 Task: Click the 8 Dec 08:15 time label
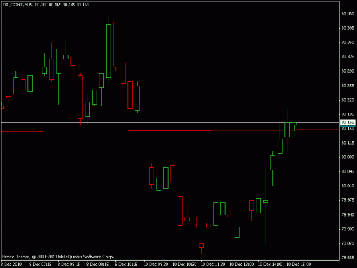[69, 265]
